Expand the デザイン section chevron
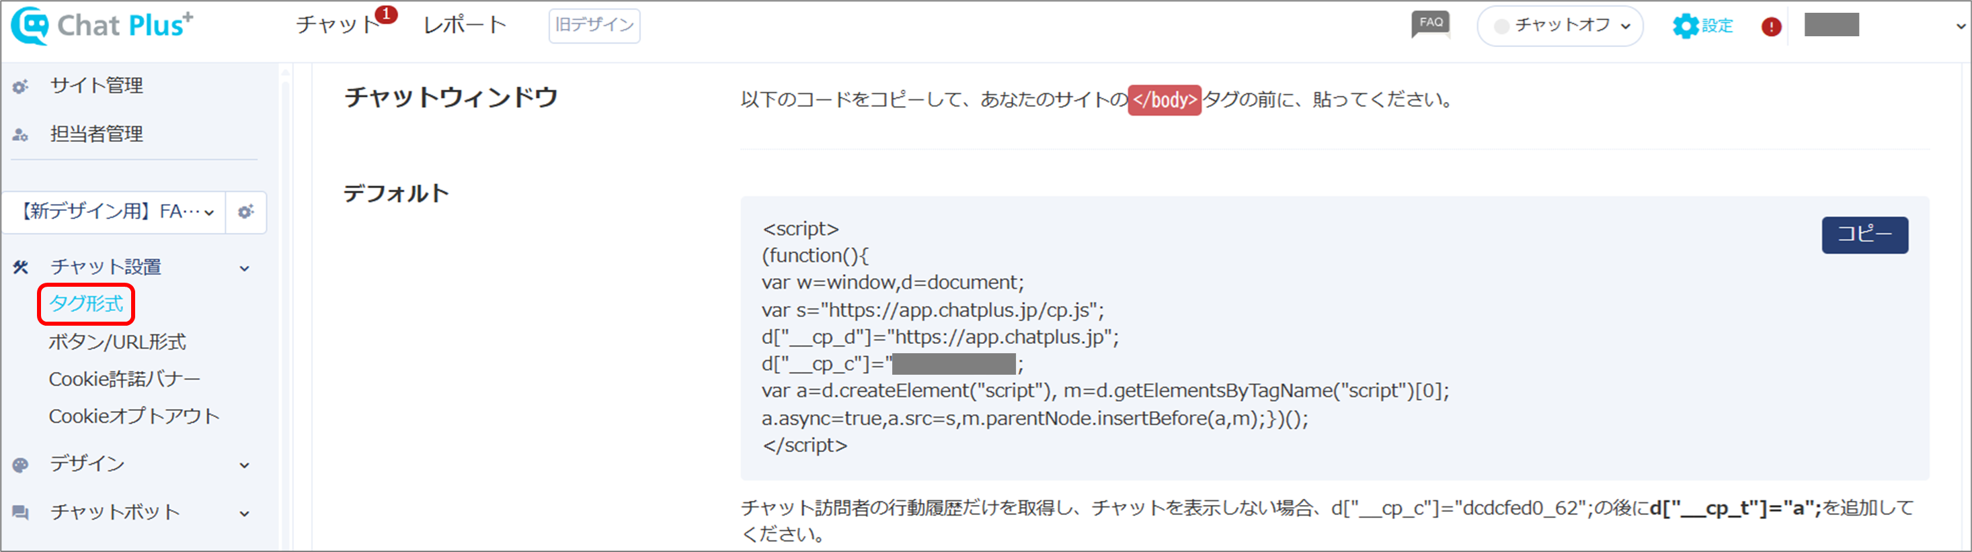 click(244, 465)
